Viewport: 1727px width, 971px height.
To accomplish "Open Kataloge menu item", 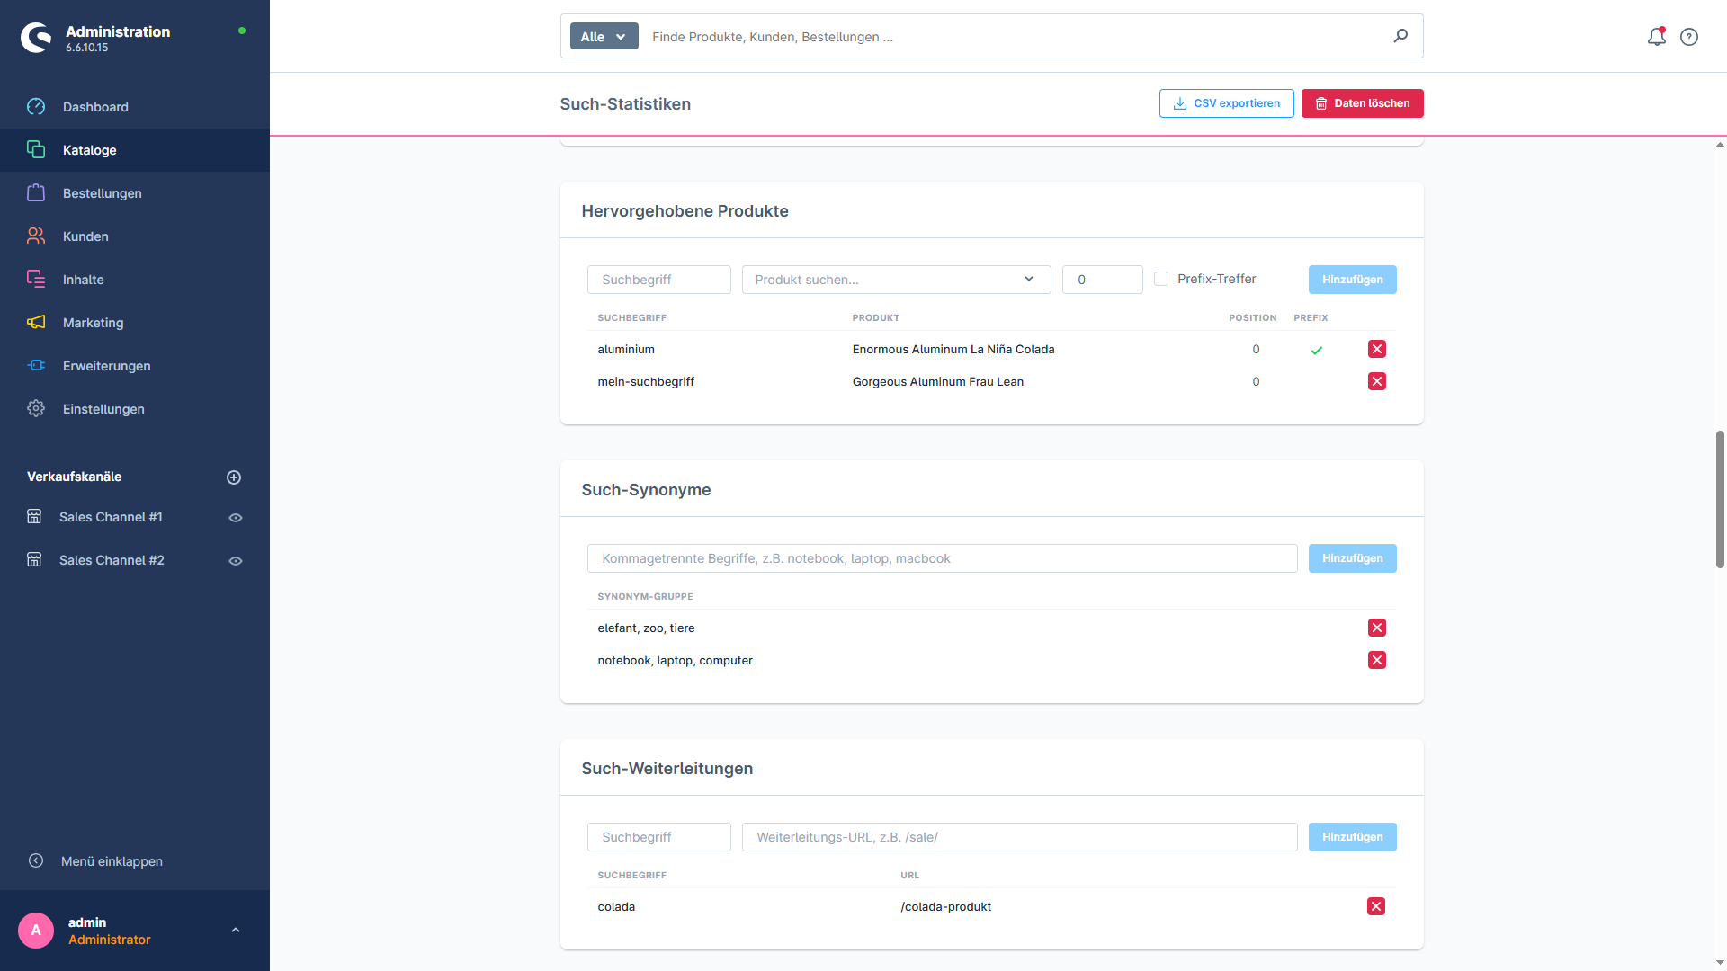I will pos(135,150).
